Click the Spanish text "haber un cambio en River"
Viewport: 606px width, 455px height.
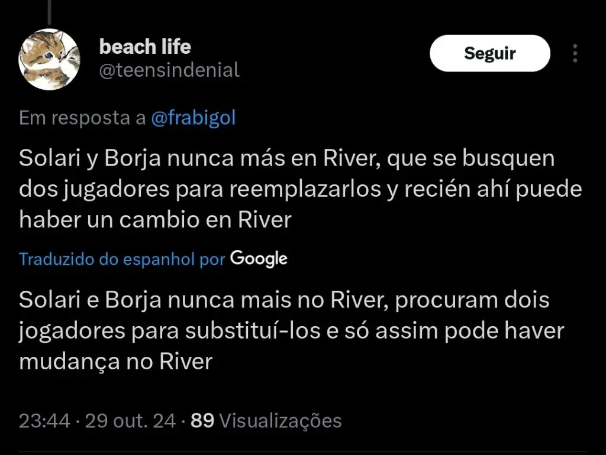[156, 220]
